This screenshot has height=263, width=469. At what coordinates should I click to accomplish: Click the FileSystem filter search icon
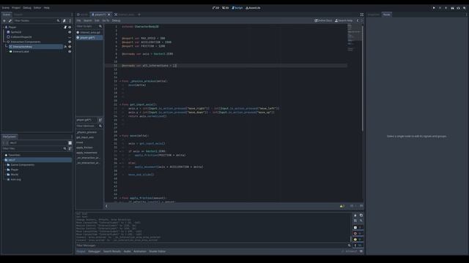tap(64, 148)
